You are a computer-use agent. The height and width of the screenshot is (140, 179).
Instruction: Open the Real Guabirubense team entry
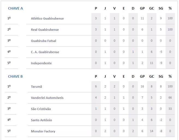pyautogui.click(x=45, y=30)
